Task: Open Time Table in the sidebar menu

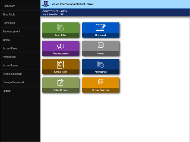Action: click(x=20, y=15)
